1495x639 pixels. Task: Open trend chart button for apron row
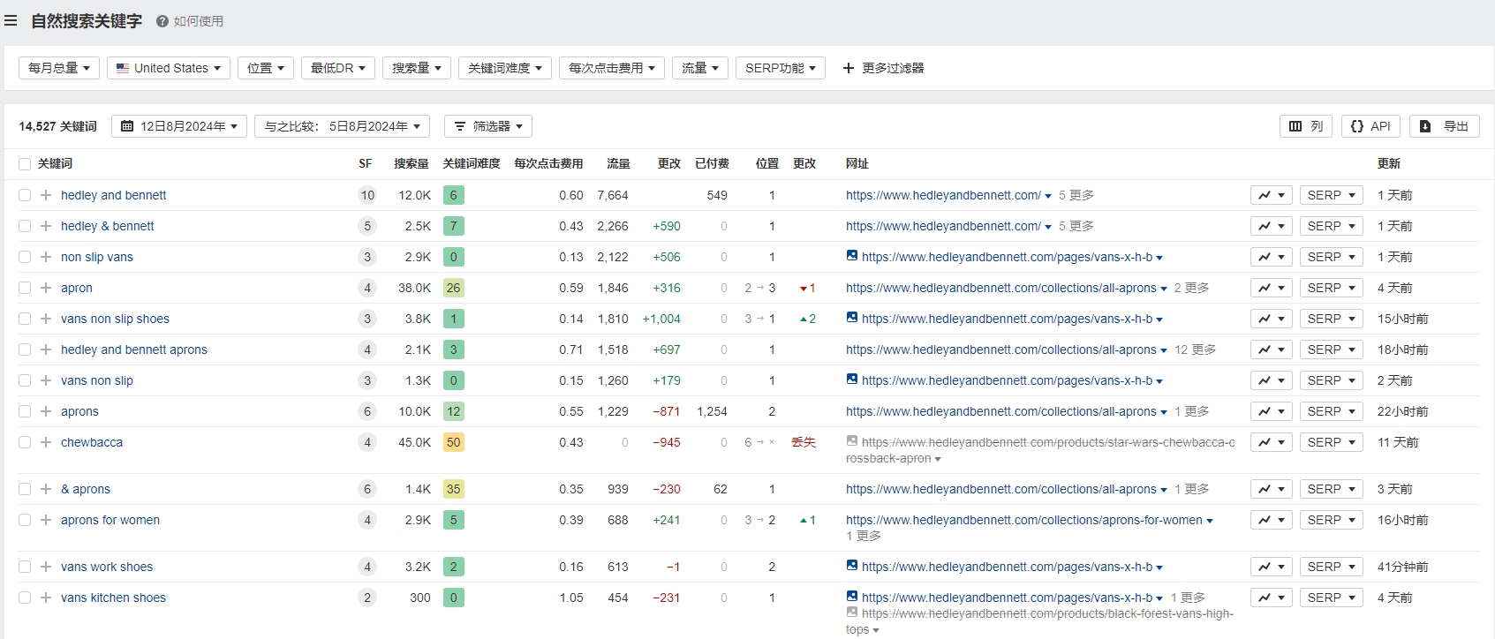click(1272, 288)
